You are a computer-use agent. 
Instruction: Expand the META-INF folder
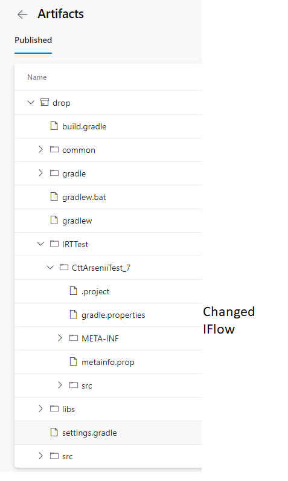click(x=60, y=338)
